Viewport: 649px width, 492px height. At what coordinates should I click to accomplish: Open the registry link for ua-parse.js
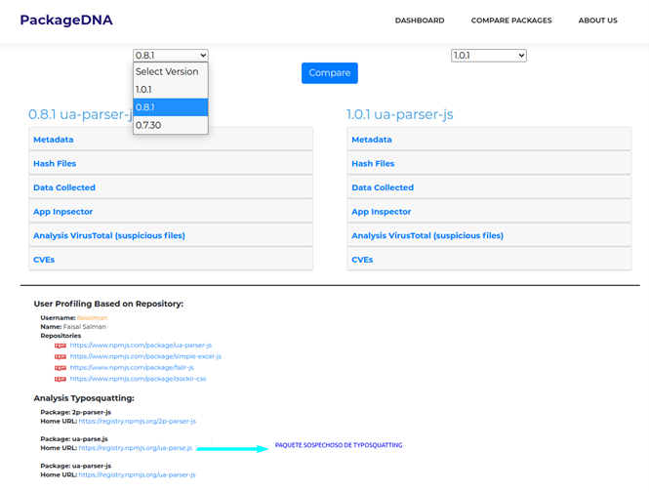(x=136, y=448)
